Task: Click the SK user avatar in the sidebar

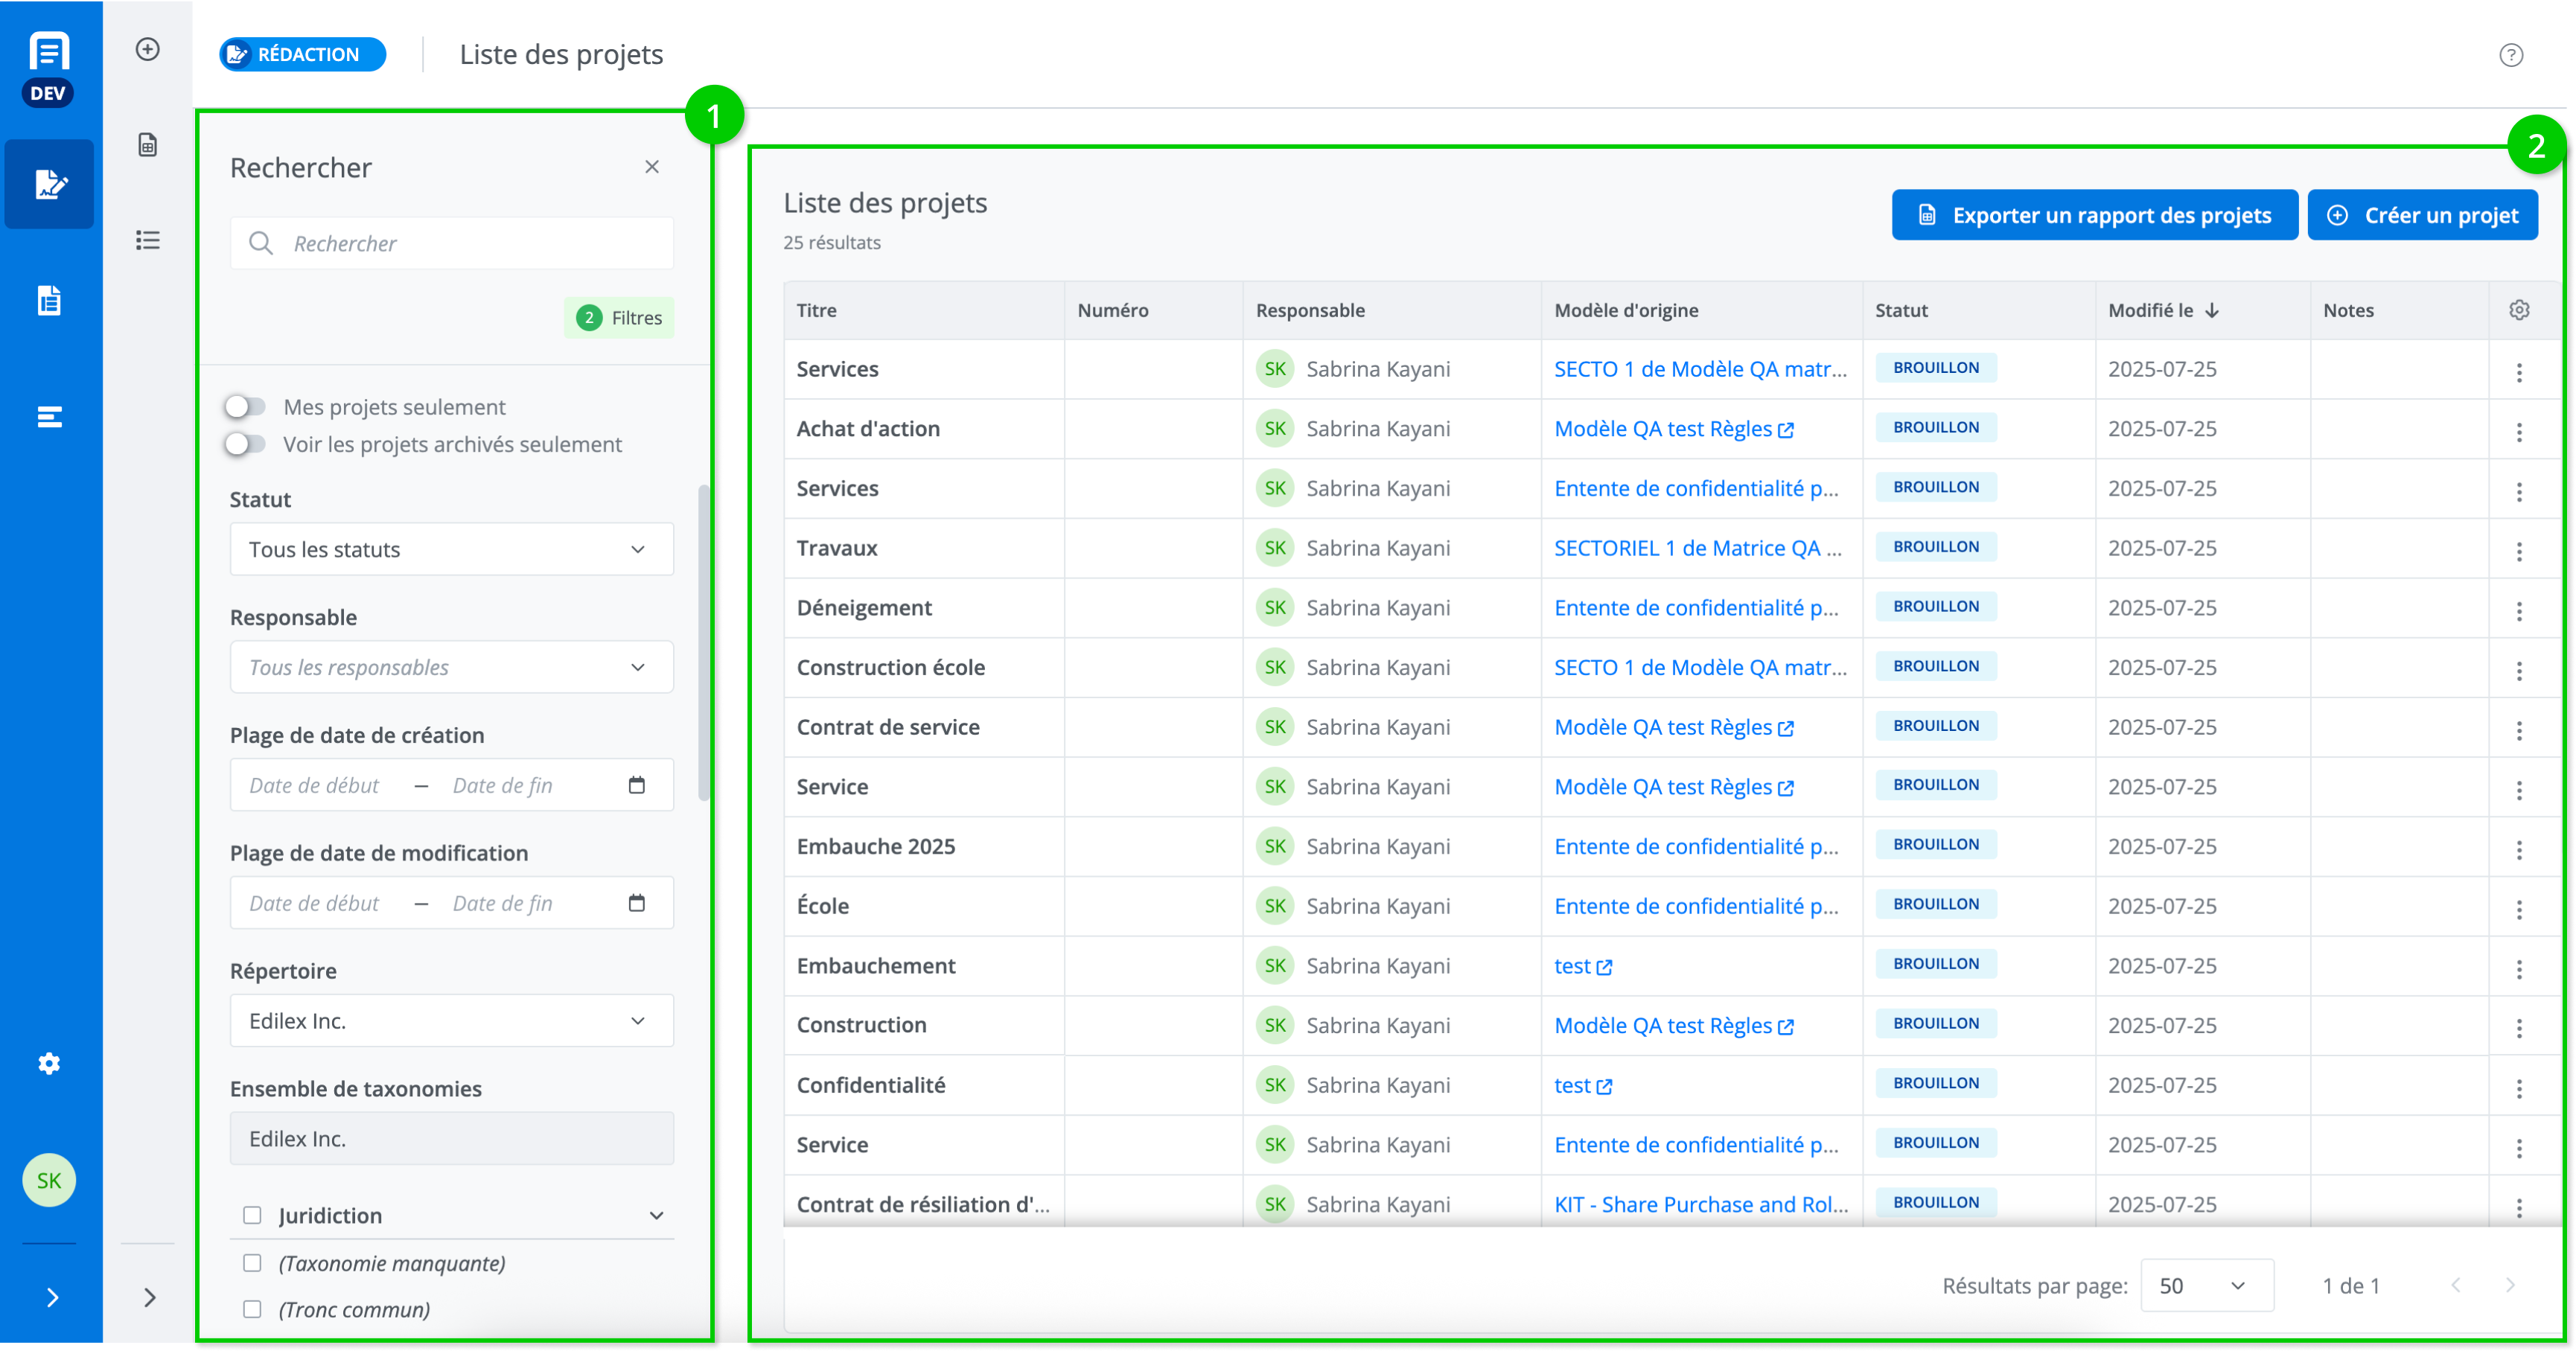Action: pos(49,1180)
